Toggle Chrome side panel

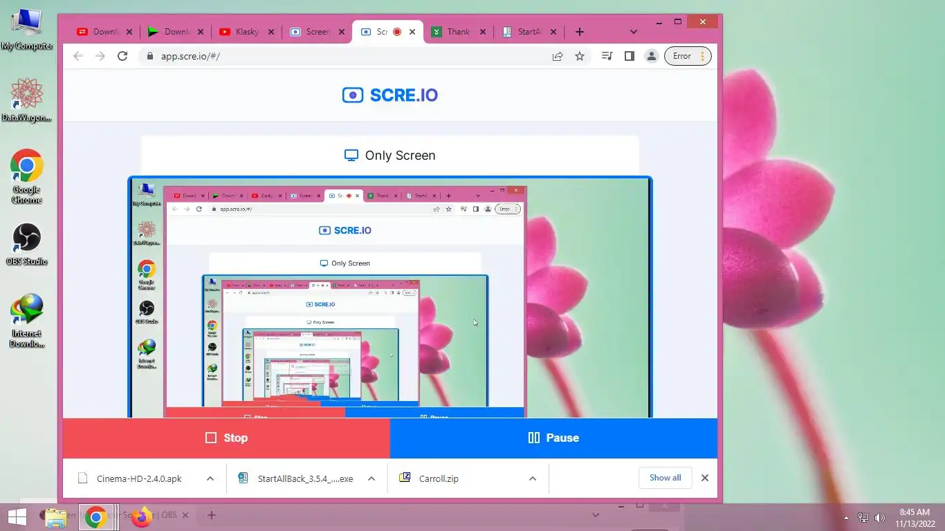point(629,56)
